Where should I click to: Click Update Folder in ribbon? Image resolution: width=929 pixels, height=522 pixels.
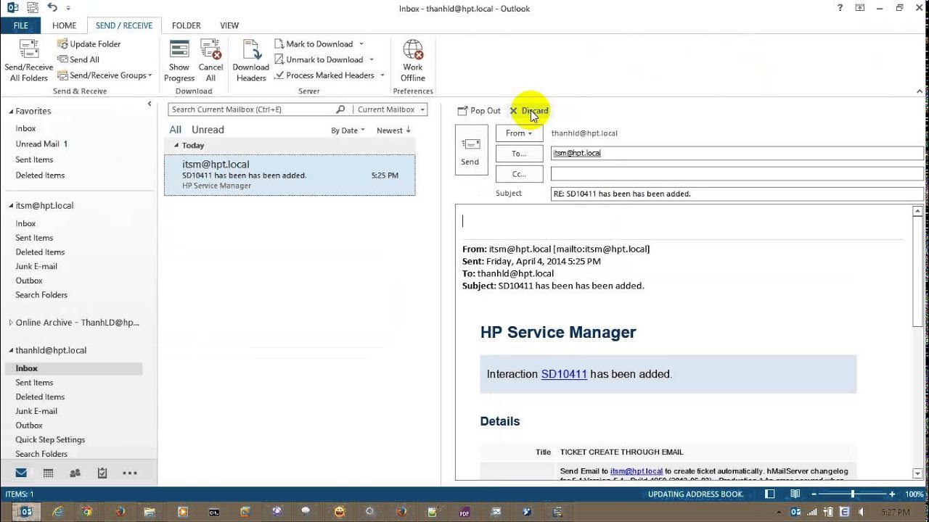pos(89,44)
